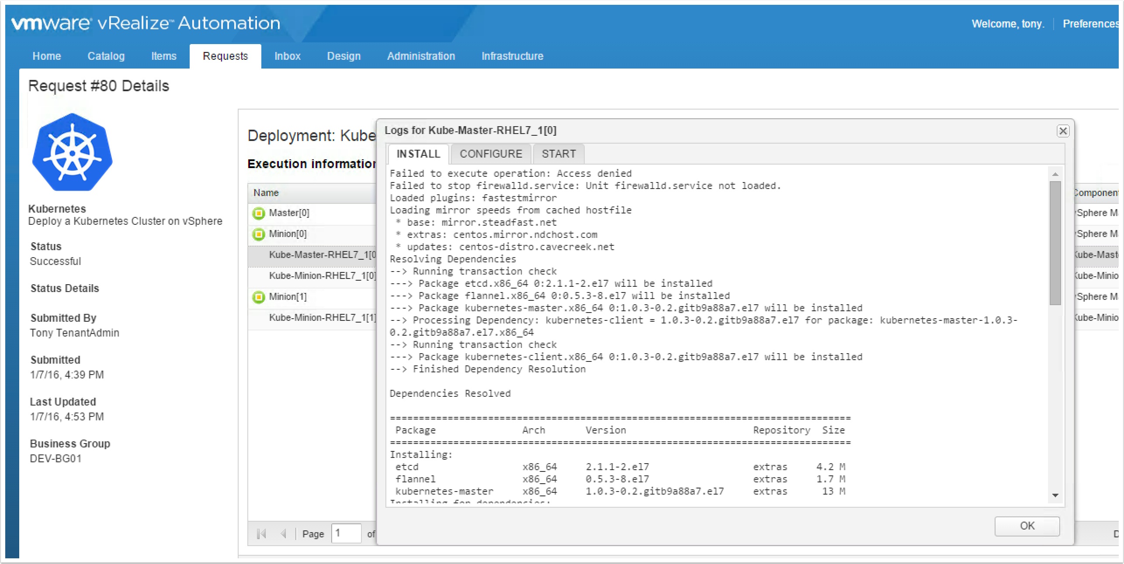The width and height of the screenshot is (1124, 564).
Task: Open the Catalog tab
Action: pyautogui.click(x=106, y=56)
